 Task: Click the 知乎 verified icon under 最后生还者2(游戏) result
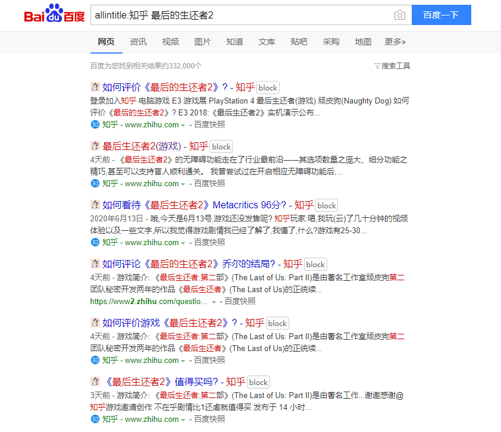pos(95,183)
